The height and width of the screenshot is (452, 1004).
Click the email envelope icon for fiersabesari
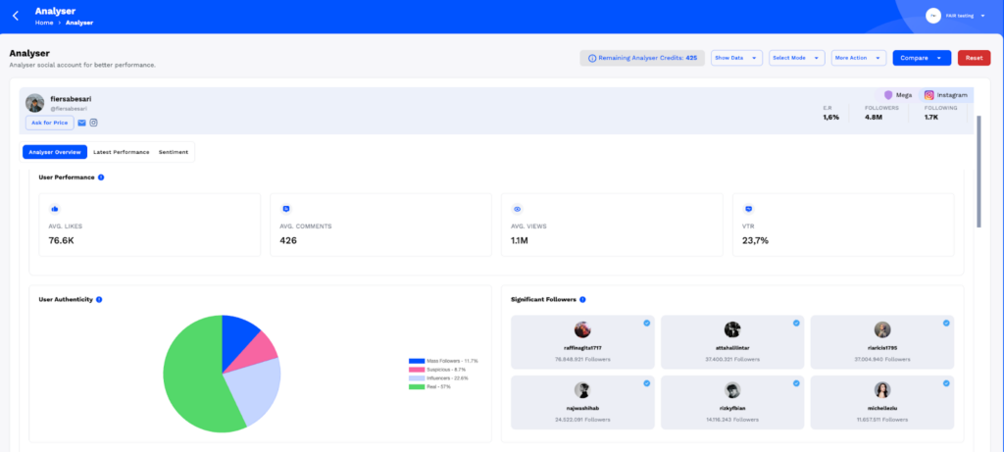82,123
